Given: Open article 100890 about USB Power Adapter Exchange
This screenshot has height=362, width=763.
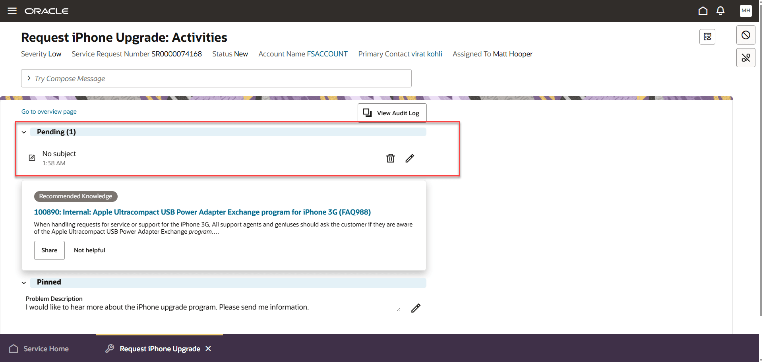Looking at the screenshot, I should pyautogui.click(x=202, y=212).
